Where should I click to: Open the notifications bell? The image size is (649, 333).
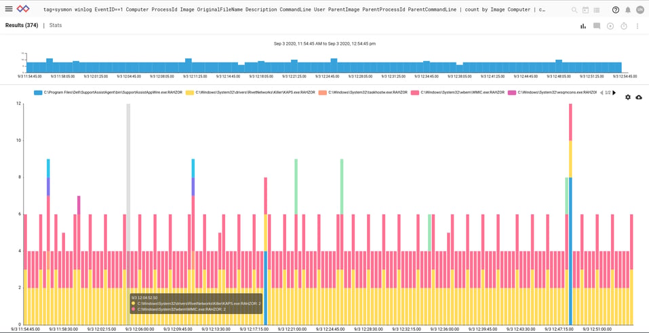[x=627, y=10]
